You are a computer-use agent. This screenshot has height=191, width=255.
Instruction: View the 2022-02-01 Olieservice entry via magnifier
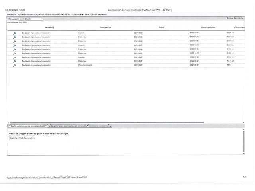(14, 61)
